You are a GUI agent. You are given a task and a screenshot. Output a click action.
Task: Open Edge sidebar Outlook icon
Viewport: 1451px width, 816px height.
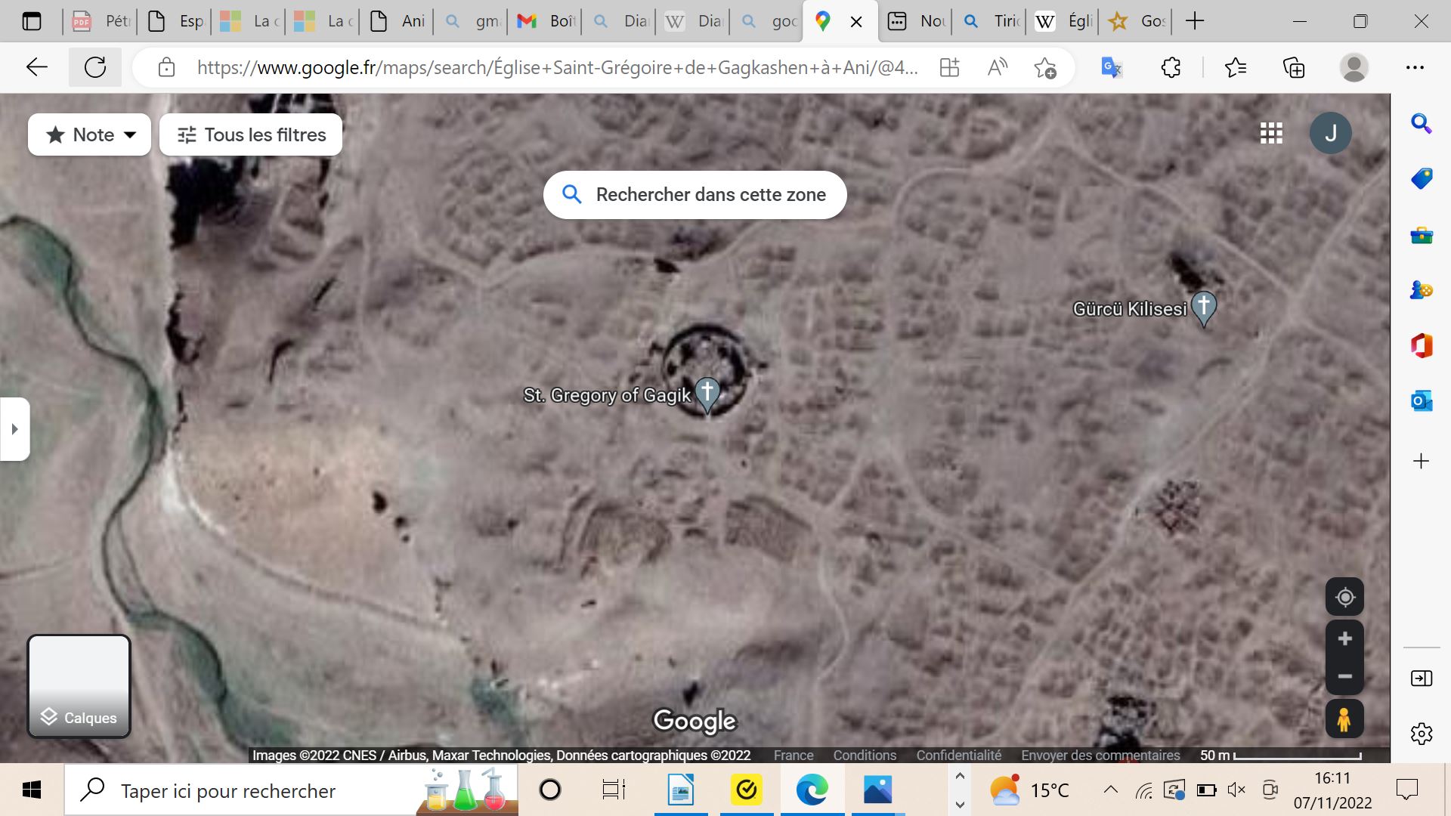(1422, 401)
